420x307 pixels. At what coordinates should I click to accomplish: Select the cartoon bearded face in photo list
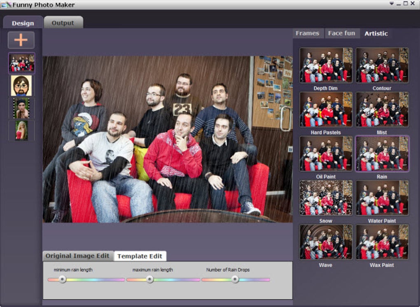21,86
